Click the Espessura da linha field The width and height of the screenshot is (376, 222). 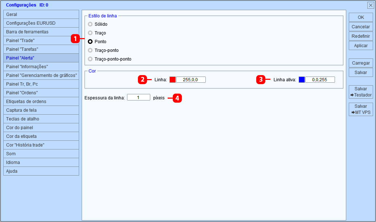pos(139,97)
